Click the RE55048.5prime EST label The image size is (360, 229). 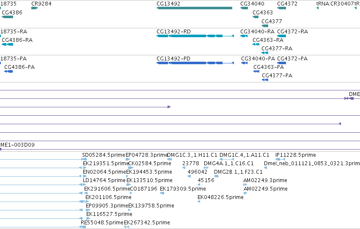(102, 223)
